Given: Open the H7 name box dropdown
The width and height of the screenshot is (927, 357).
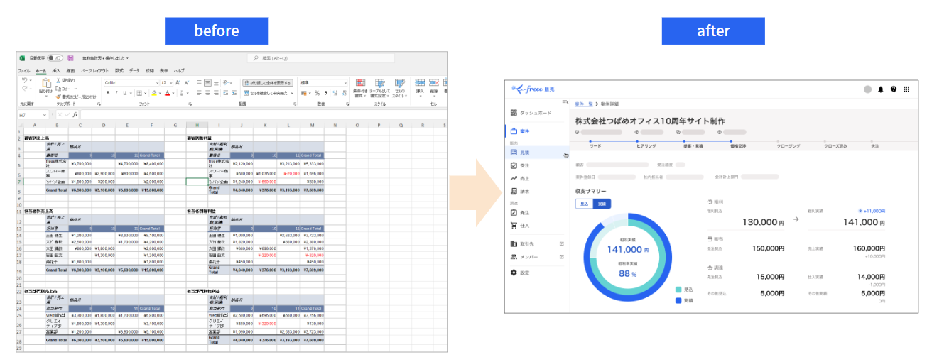Looking at the screenshot, I should coord(45,115).
